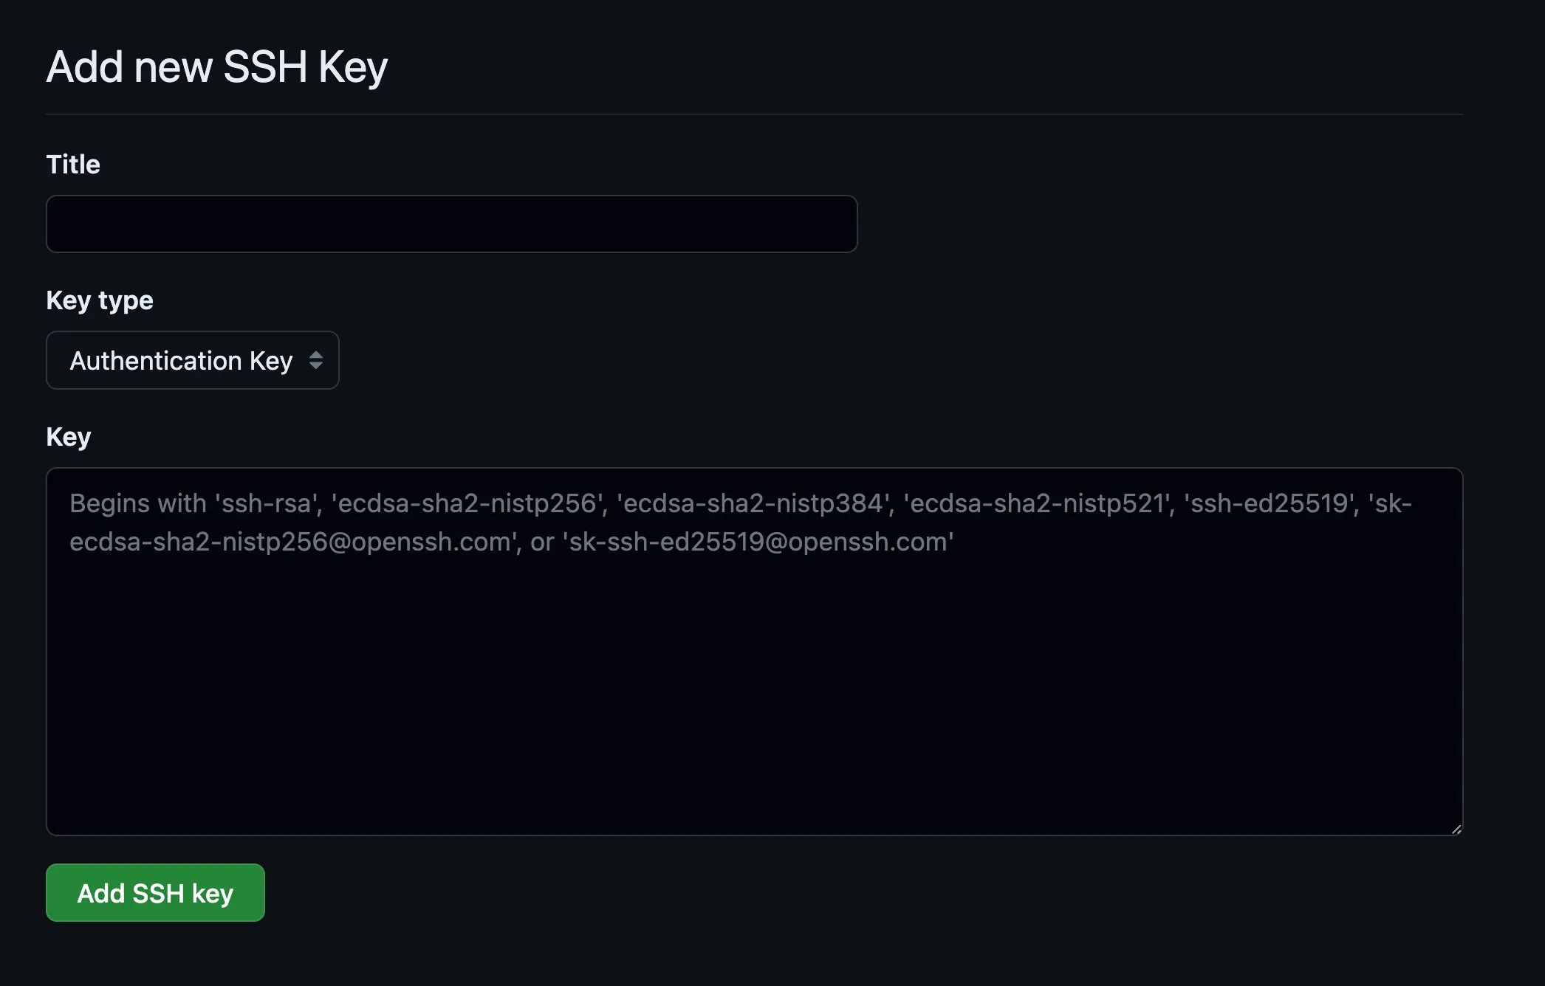1545x986 pixels.
Task: Click the horizontal divider under the page heading
Action: (x=754, y=114)
